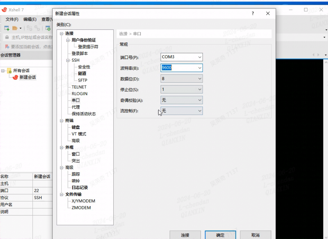
Task: Click the session properties gear icon in the toolbar
Action: [x=48, y=28]
